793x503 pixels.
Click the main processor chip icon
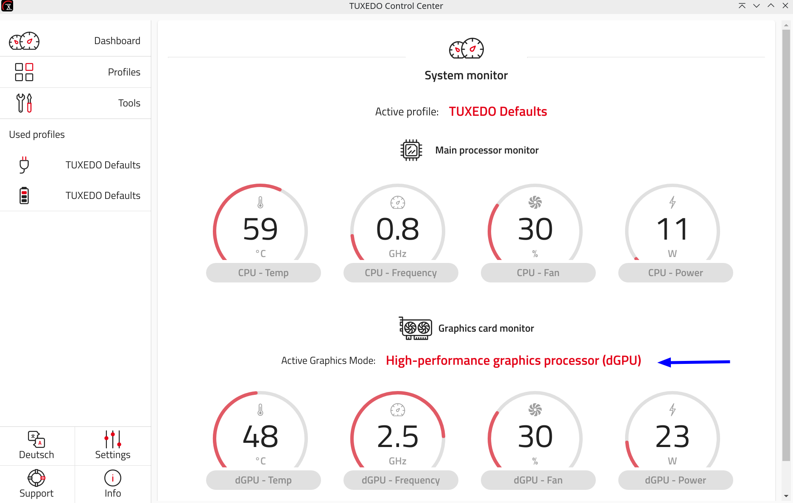411,150
